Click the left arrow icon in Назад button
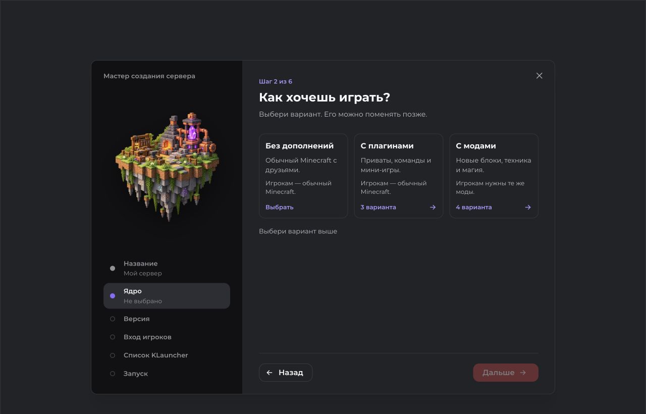Image resolution: width=646 pixels, height=414 pixels. click(x=270, y=373)
